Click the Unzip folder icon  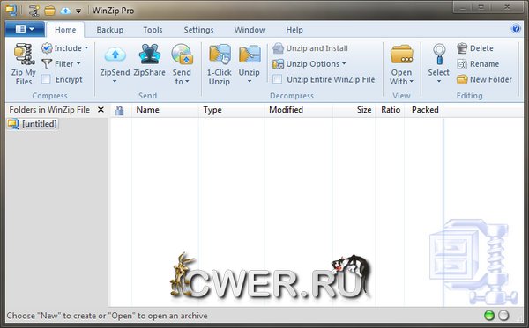(250, 55)
